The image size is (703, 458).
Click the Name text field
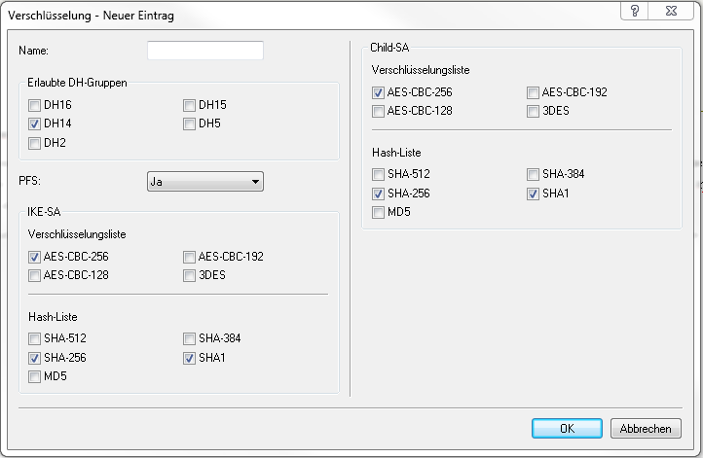click(205, 51)
